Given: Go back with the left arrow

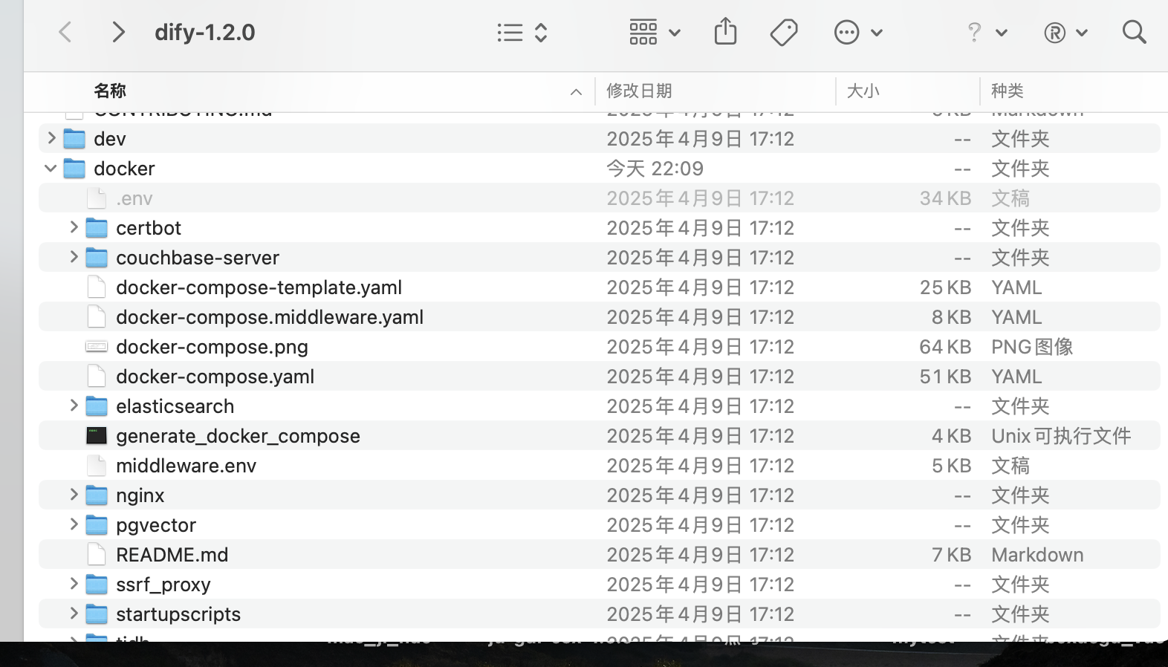Looking at the screenshot, I should (x=65, y=32).
